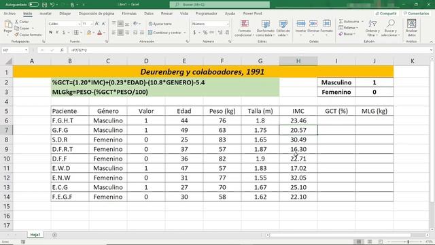Toggle underline S formatting
This screenshot has width=435, height=245.
[63, 33]
